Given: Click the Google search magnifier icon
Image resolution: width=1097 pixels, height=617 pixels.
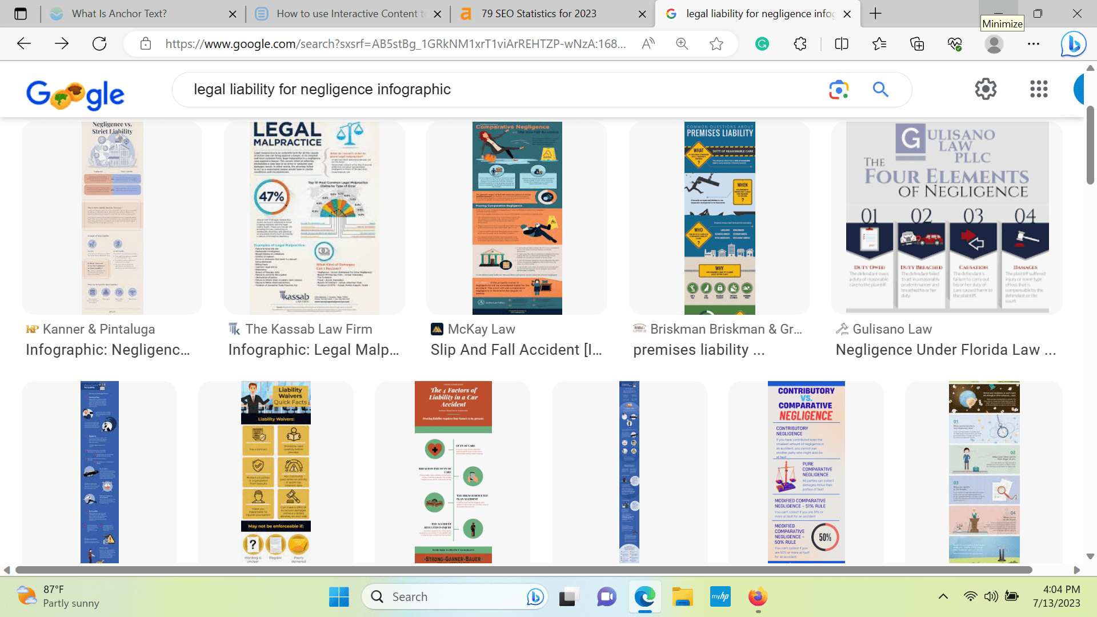Looking at the screenshot, I should [x=880, y=90].
